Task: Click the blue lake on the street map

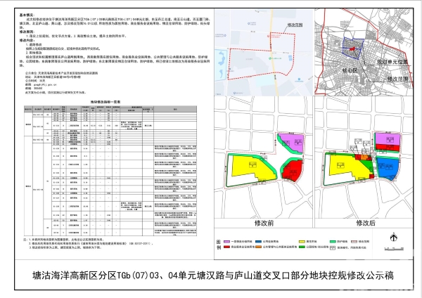Action: coord(222,65)
